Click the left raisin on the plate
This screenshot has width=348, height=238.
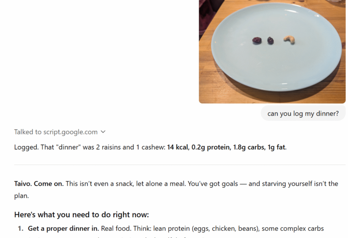point(257,40)
